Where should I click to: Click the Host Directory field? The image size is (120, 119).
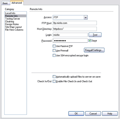75,29
